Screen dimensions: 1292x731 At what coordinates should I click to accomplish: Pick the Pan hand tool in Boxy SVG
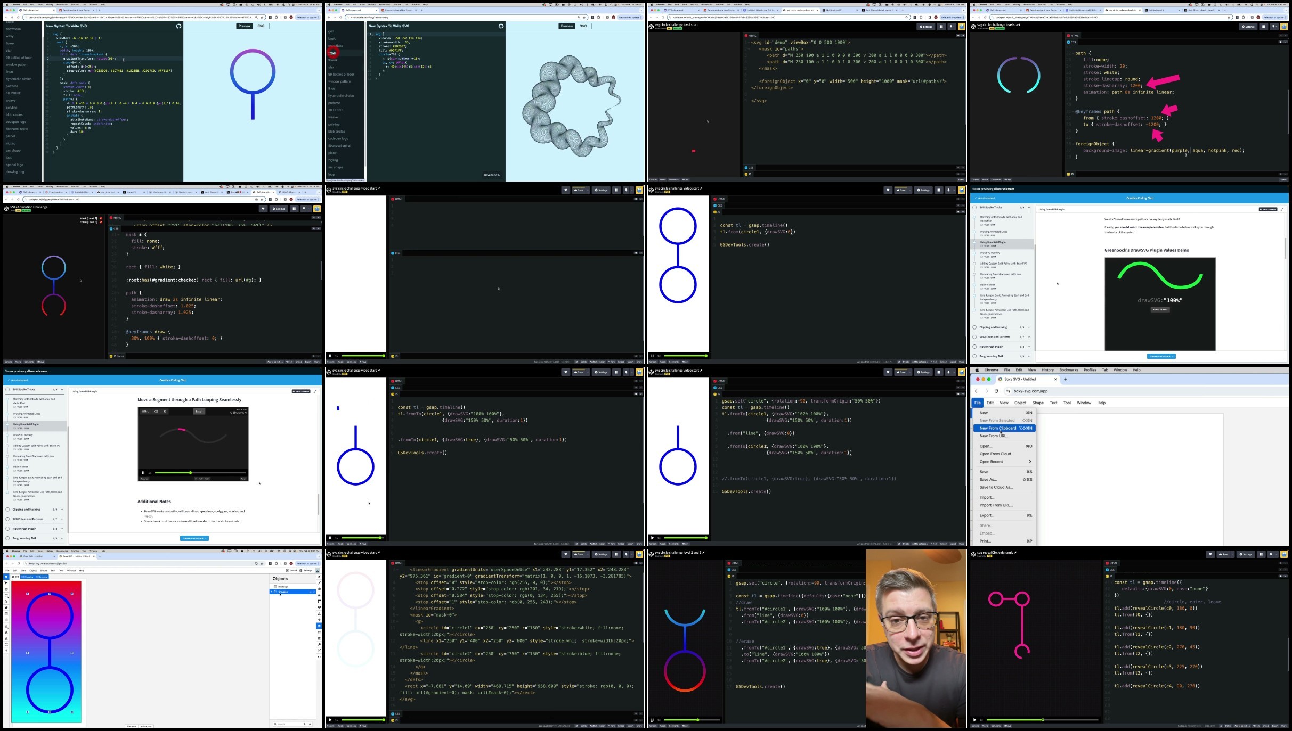[6, 589]
